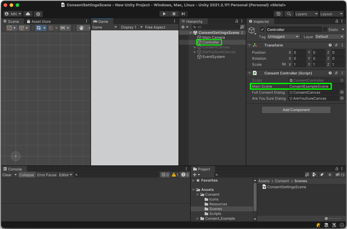Image resolution: width=347 pixels, height=229 pixels.
Task: Expand the ConsentCanvas hierarchy item
Action: [195, 47]
